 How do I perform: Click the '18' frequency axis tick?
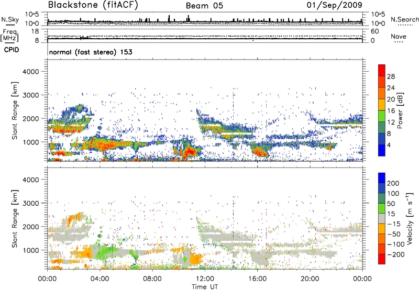tap(35, 31)
